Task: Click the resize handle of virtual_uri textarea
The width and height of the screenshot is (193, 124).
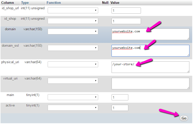Action: pos(188,88)
